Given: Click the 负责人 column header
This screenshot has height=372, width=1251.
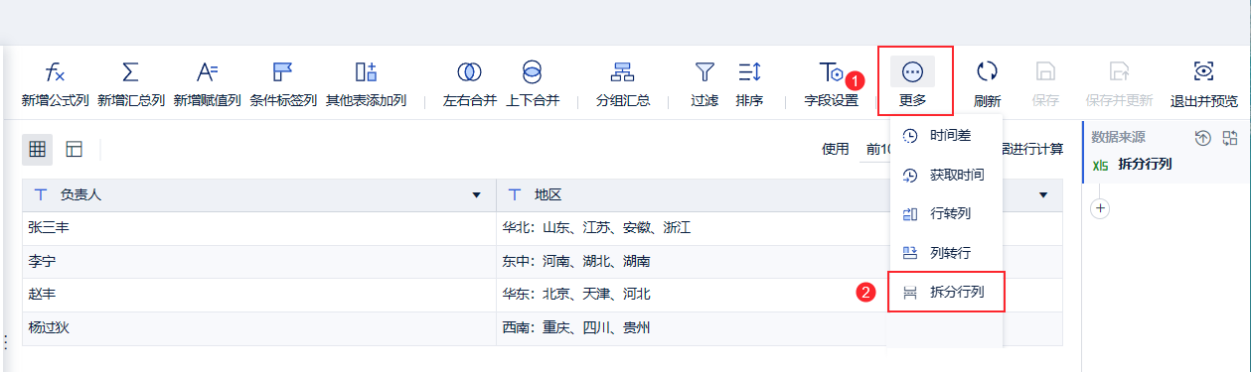Looking at the screenshot, I should point(259,195).
